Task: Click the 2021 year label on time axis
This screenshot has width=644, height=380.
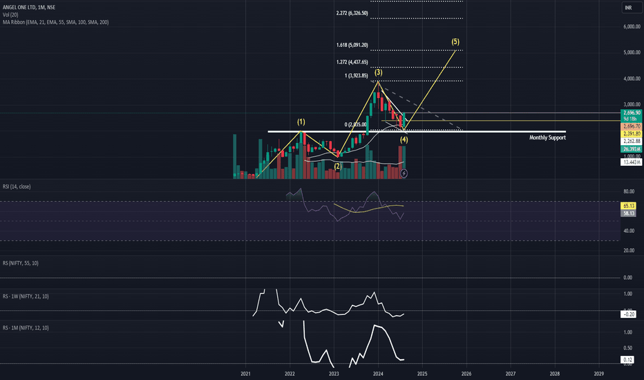Action: coord(245,374)
